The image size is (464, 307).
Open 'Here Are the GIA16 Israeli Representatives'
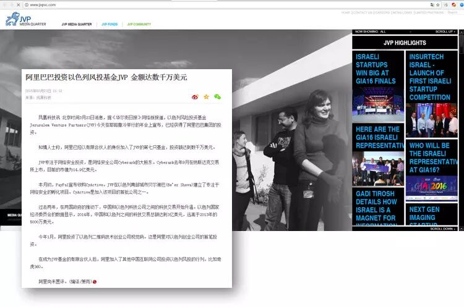(379, 137)
